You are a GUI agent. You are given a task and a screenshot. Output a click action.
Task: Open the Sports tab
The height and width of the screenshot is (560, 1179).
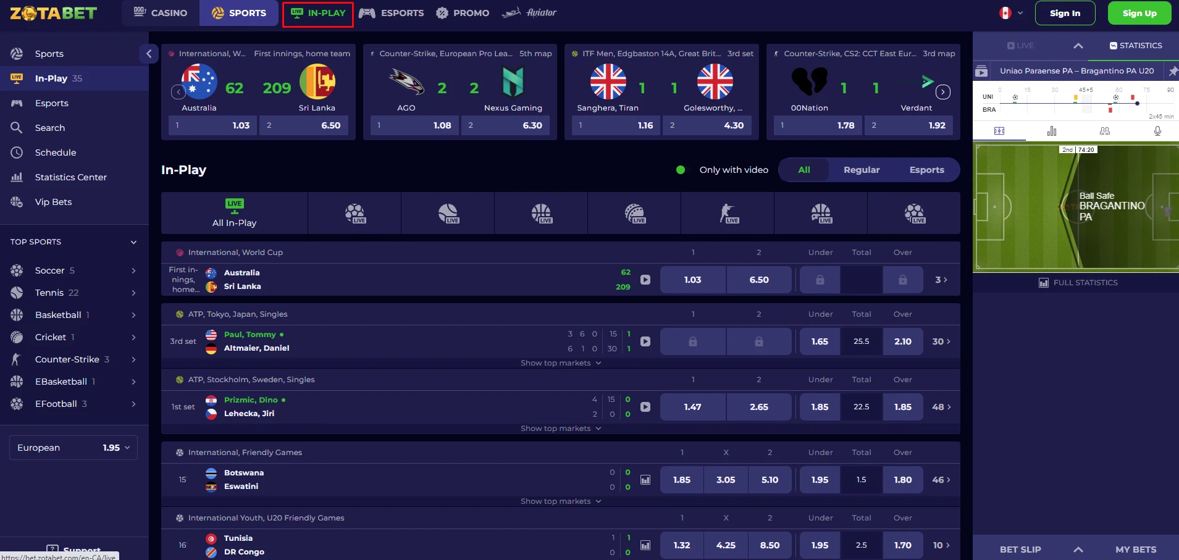pyautogui.click(x=239, y=13)
